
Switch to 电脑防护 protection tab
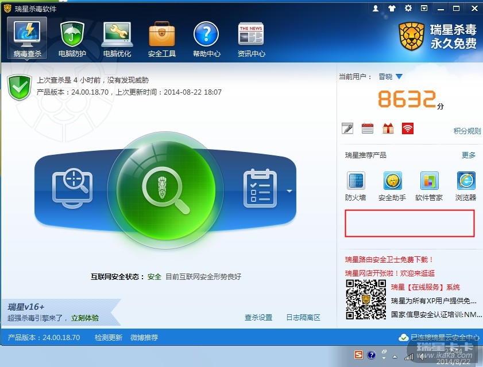(x=72, y=40)
